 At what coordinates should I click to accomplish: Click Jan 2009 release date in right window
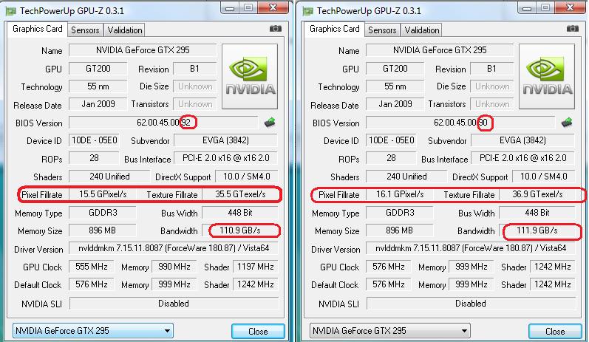coord(395,104)
